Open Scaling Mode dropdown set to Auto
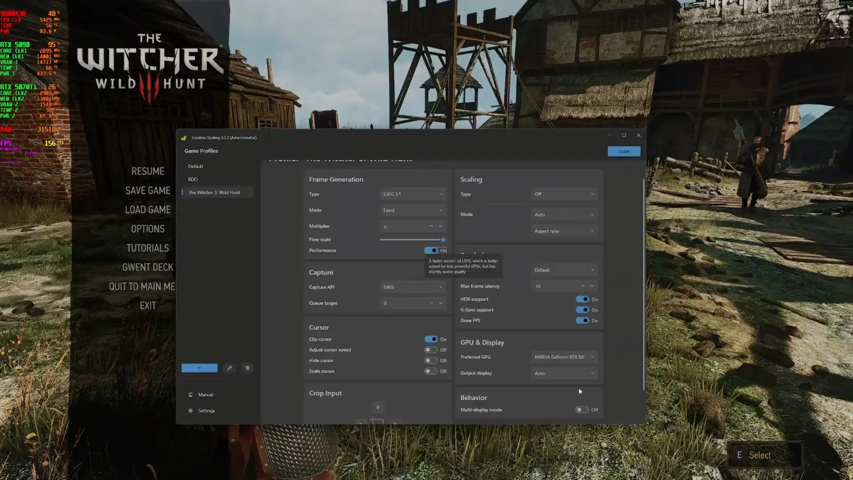This screenshot has height=480, width=853. [x=564, y=215]
